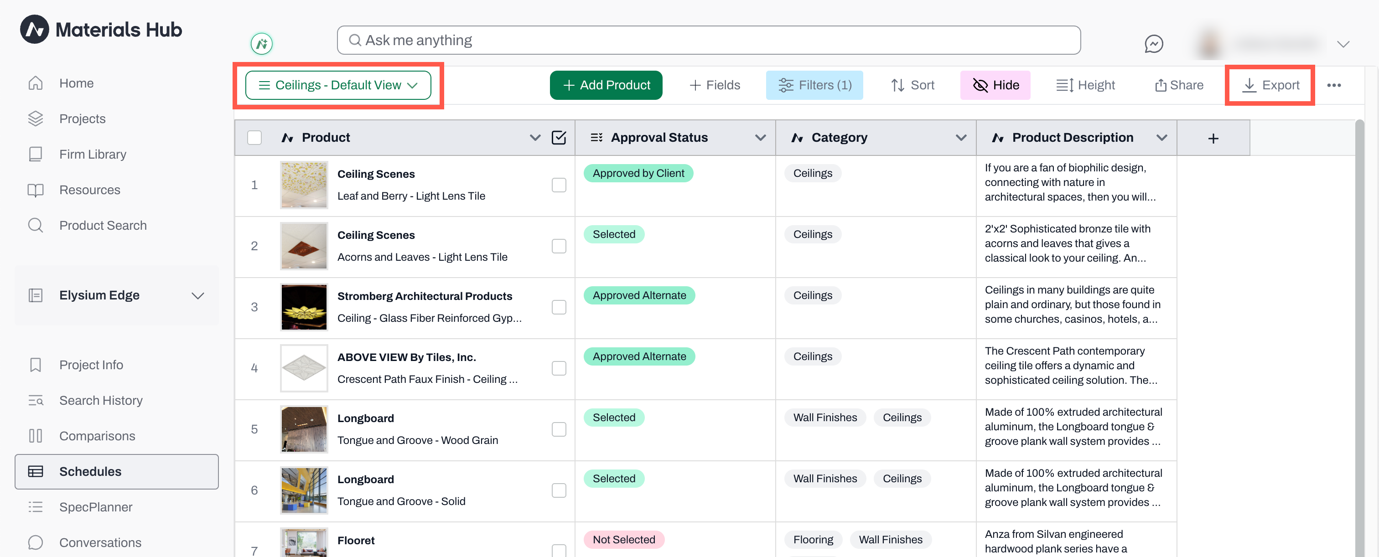This screenshot has width=1379, height=557.
Task: Click the Materials Hub logo icon
Action: pyautogui.click(x=34, y=30)
